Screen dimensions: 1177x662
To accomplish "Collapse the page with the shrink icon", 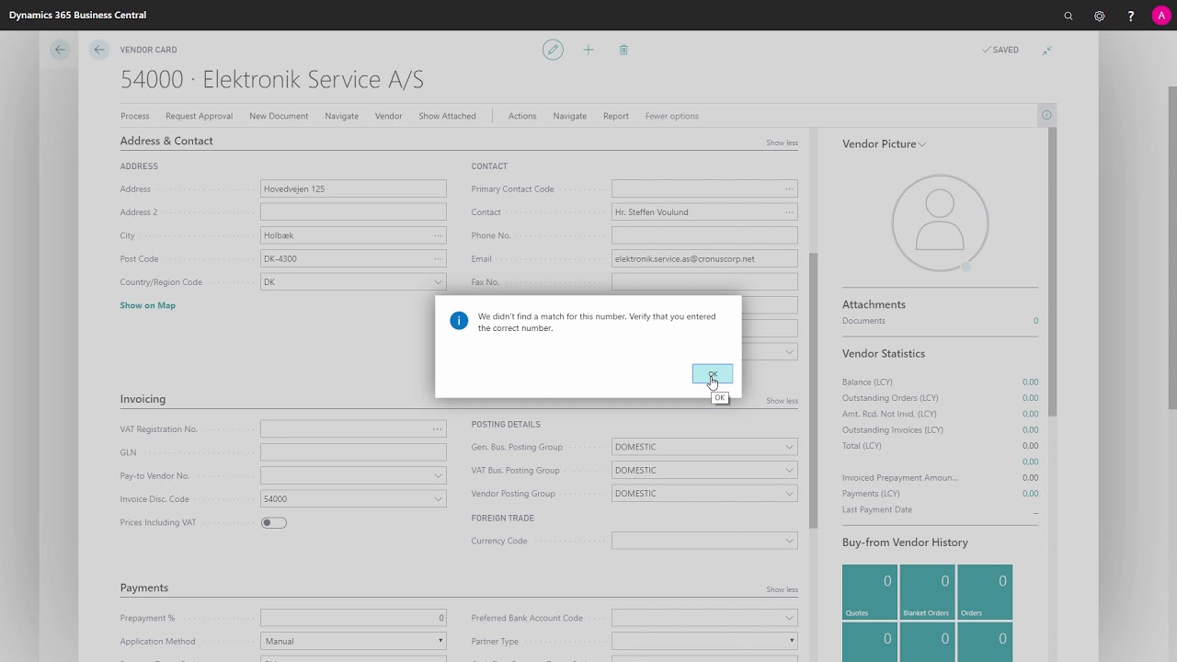I will (x=1046, y=50).
